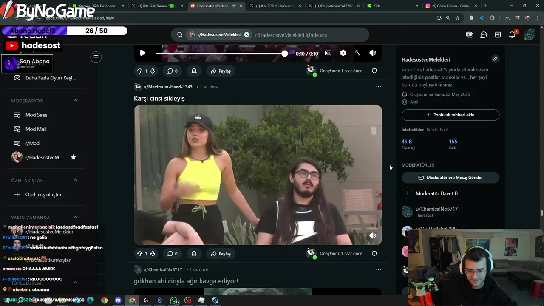Downvote the Karşı cinsi sikleyiş post
Screen dimensions: 544x306
click(153, 254)
